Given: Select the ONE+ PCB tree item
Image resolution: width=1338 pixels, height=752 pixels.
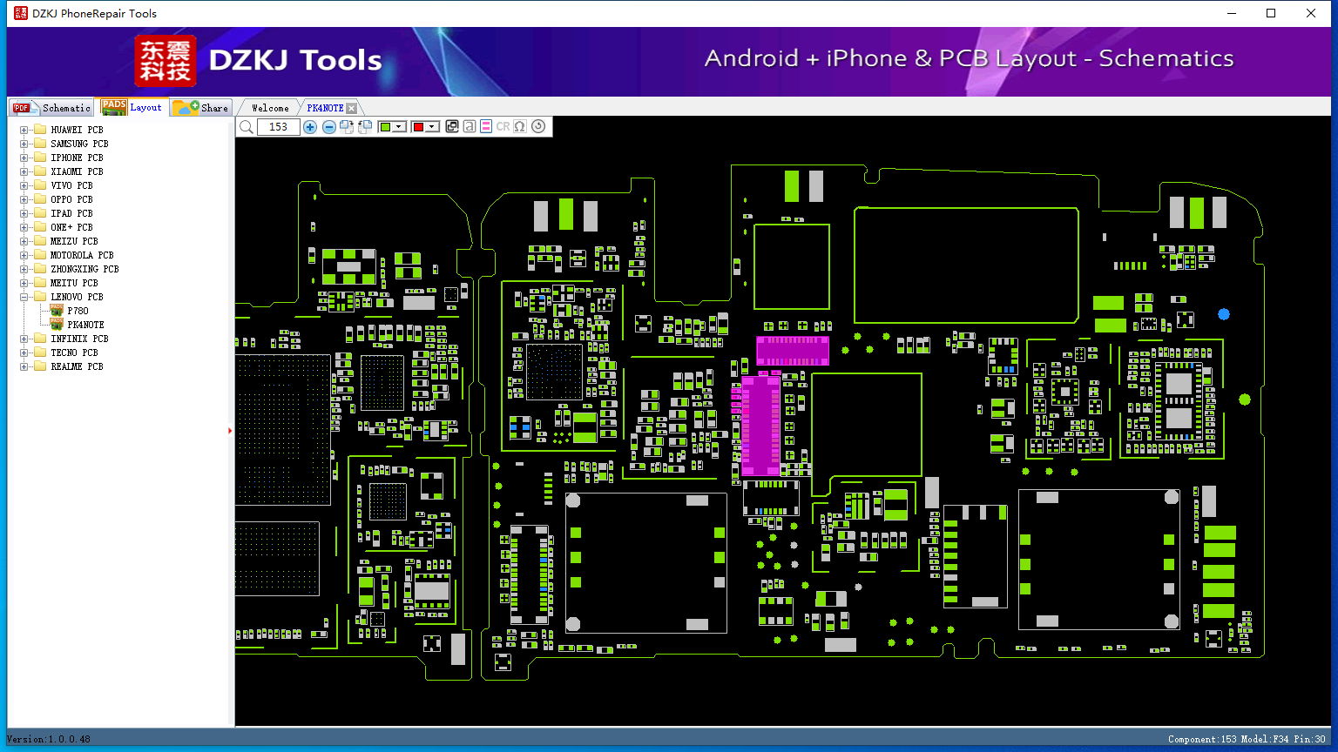Looking at the screenshot, I should [71, 227].
